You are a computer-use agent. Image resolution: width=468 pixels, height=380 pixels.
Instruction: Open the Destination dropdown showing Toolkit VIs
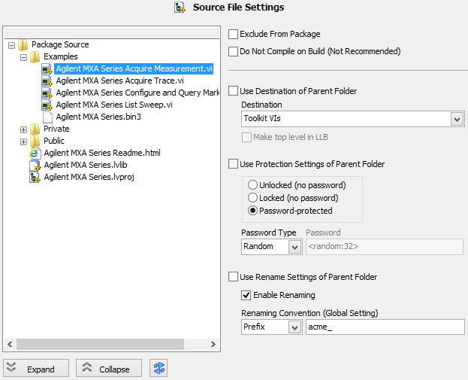(457, 119)
